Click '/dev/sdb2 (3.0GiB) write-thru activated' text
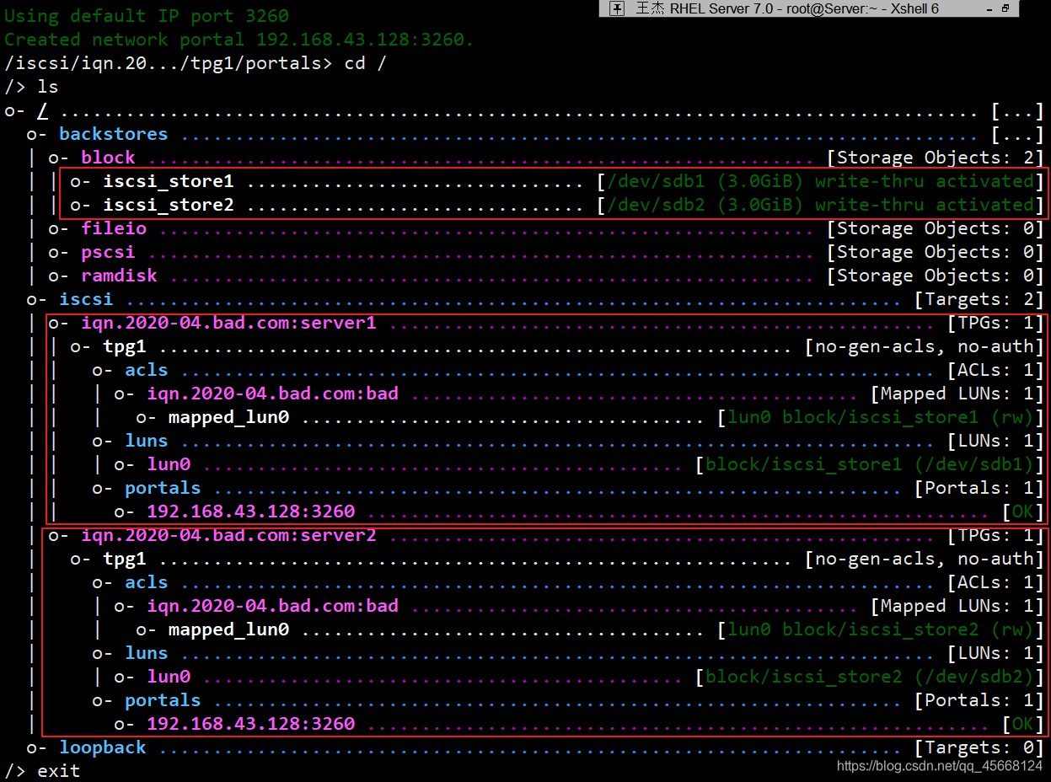 pyautogui.click(x=820, y=204)
